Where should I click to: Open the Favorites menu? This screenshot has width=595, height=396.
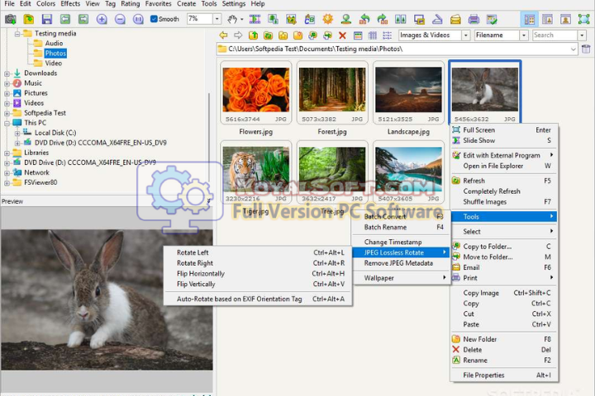click(x=158, y=4)
